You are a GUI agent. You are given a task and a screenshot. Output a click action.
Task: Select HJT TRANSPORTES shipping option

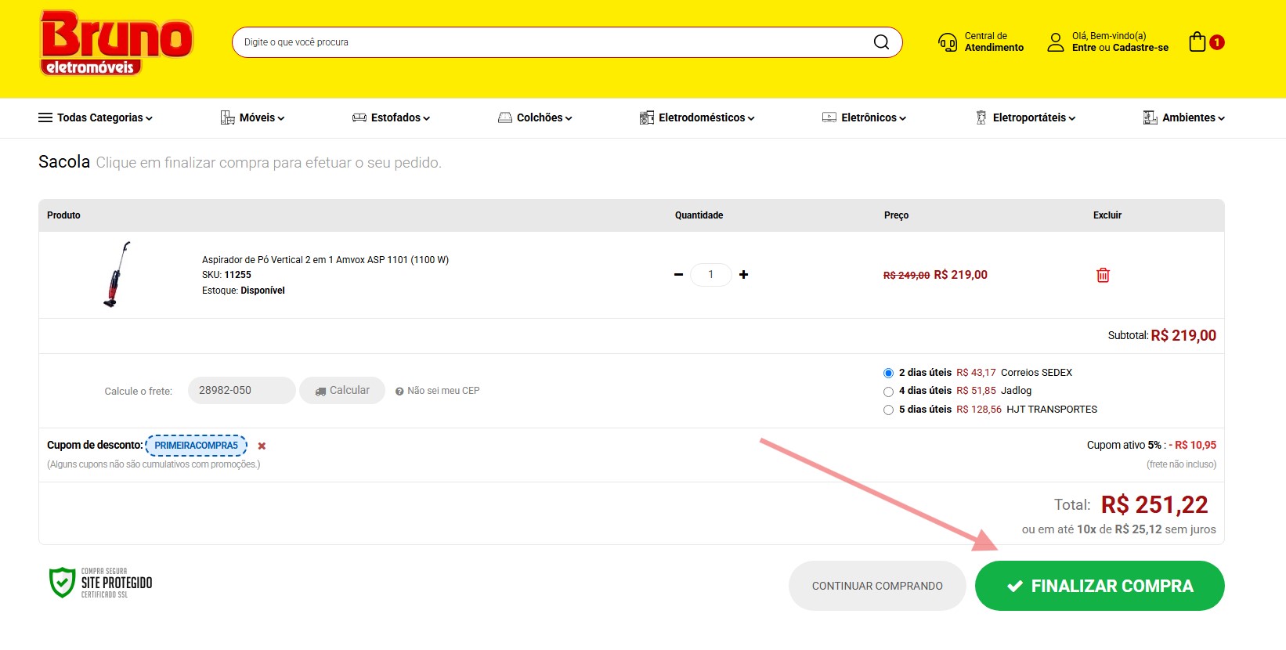pyautogui.click(x=888, y=410)
